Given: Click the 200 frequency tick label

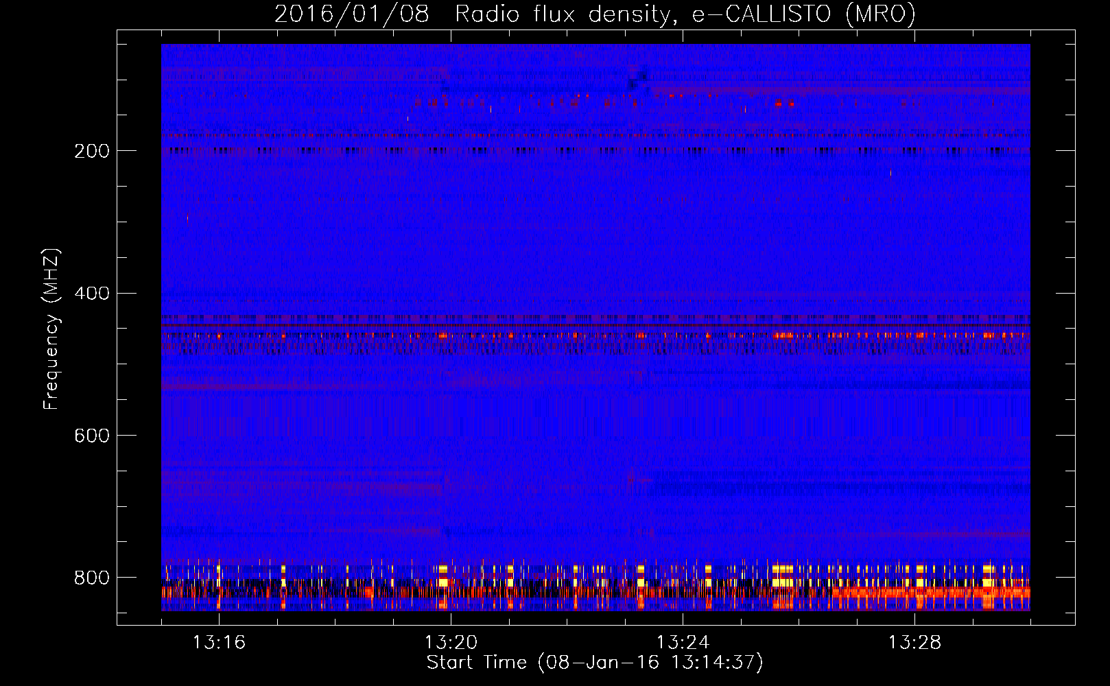Looking at the screenshot, I should tap(92, 151).
